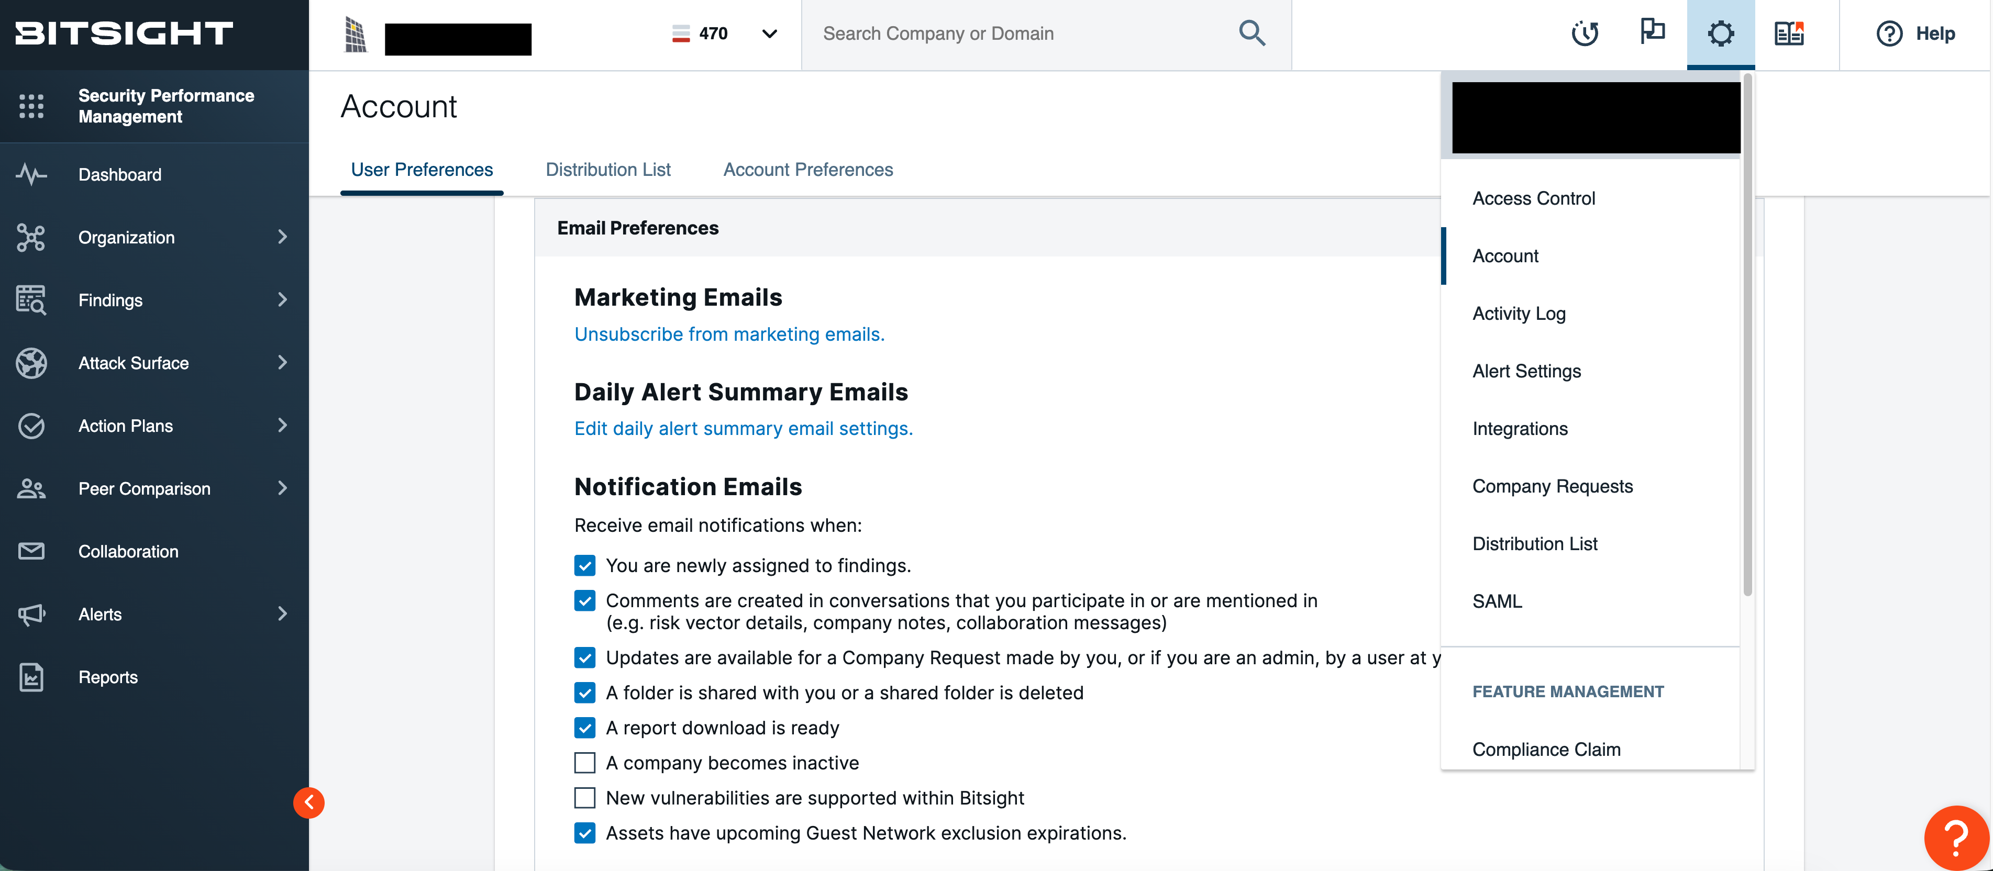Screen dimensions: 1993x871
Task: Open the settings gear menu icon
Action: tap(1720, 33)
